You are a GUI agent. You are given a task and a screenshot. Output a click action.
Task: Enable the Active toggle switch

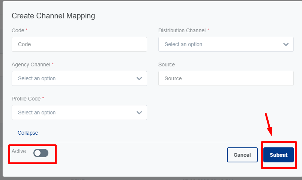click(41, 153)
